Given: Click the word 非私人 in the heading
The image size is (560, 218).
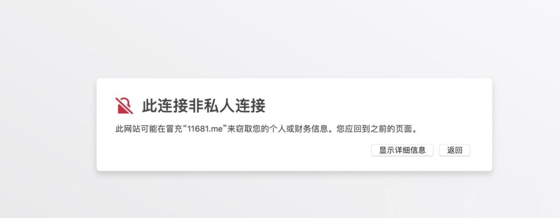Looking at the screenshot, I should 211,106.
